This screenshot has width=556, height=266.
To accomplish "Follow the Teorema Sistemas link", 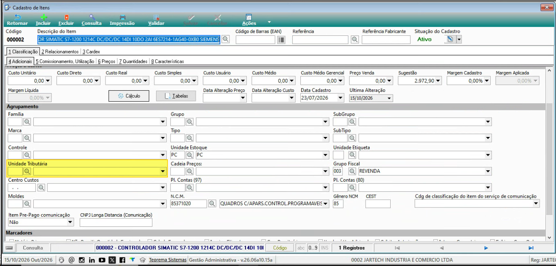I will [x=167, y=260].
